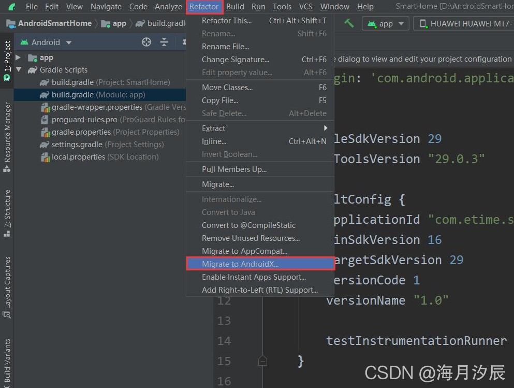
Task: Click the Make Project hammer icon
Action: pyautogui.click(x=349, y=23)
